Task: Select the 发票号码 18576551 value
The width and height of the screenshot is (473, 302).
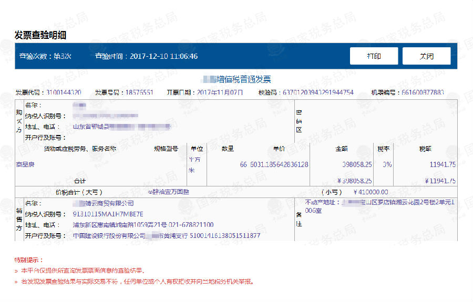Action: point(139,92)
